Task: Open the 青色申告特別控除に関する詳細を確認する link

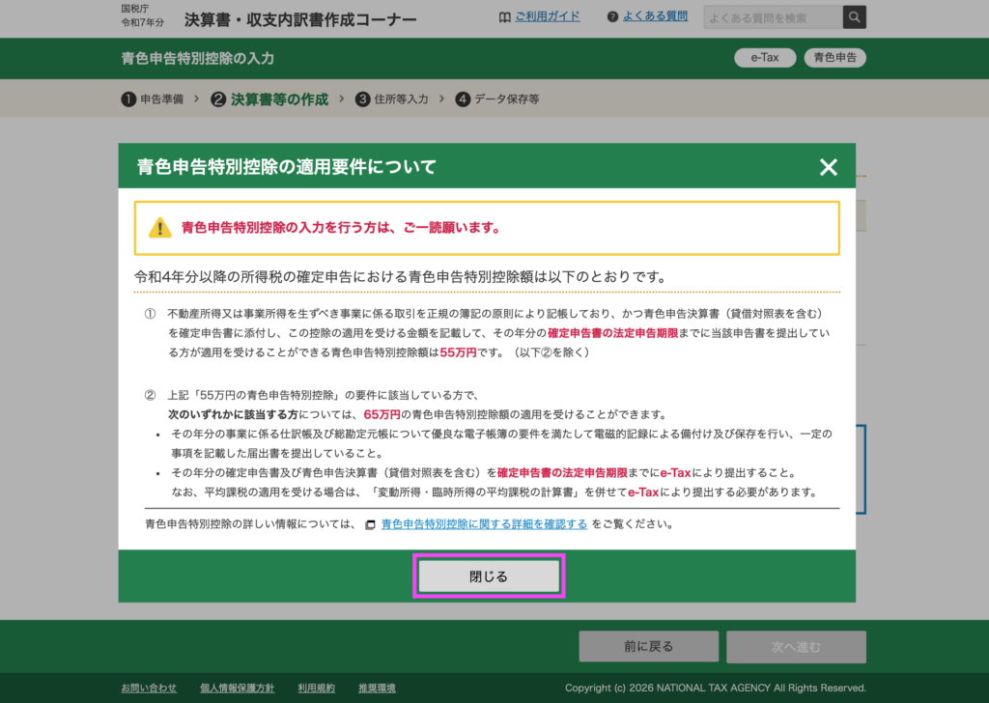Action: (484, 524)
